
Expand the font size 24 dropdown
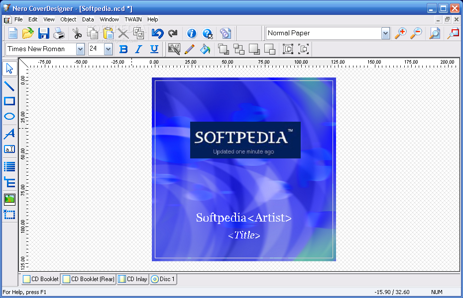tap(109, 49)
